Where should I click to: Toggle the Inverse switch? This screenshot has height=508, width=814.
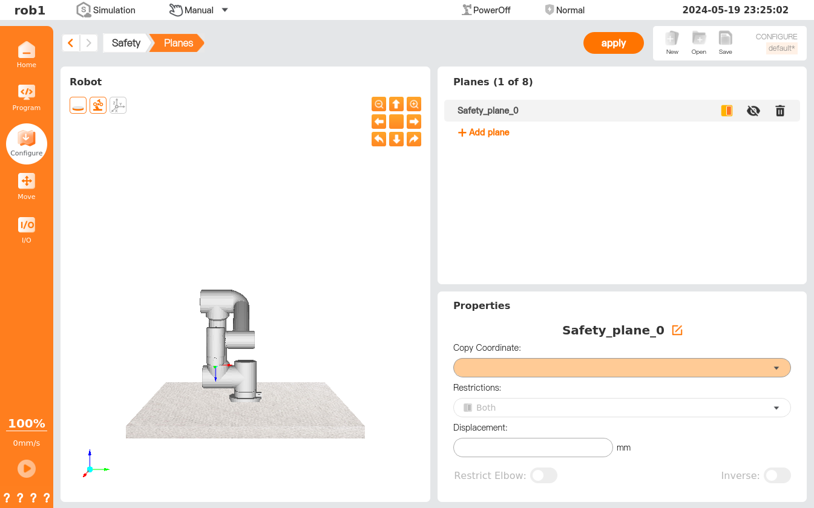coord(777,475)
